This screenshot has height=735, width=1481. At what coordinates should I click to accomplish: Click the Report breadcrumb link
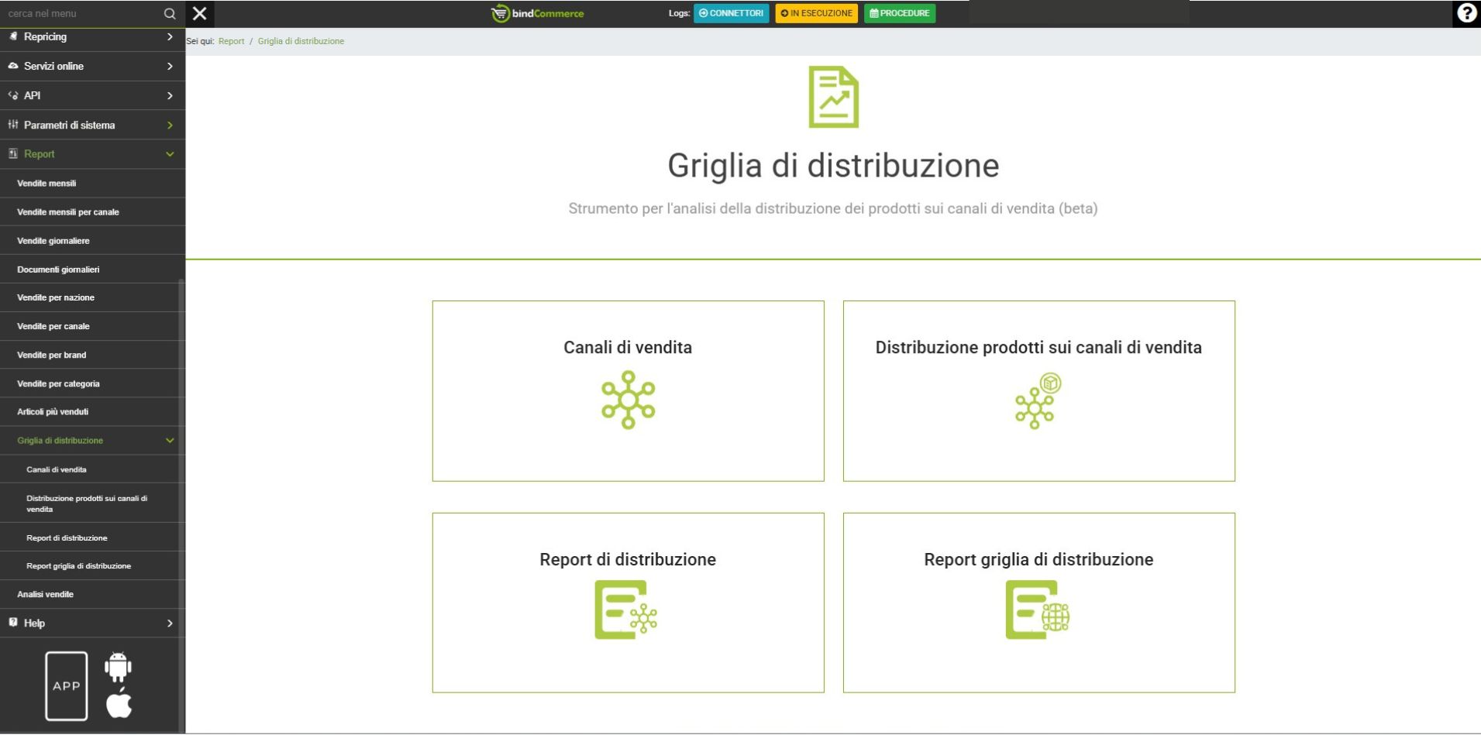pos(231,41)
